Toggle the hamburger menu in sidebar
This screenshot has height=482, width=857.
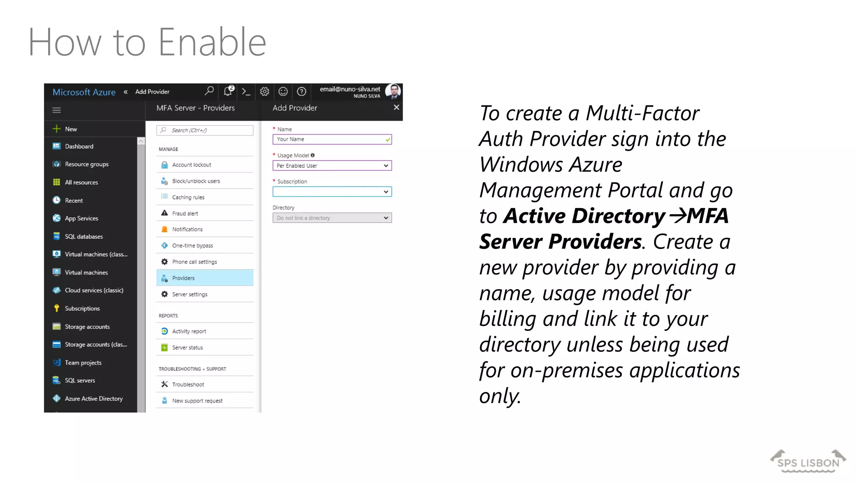click(x=56, y=110)
